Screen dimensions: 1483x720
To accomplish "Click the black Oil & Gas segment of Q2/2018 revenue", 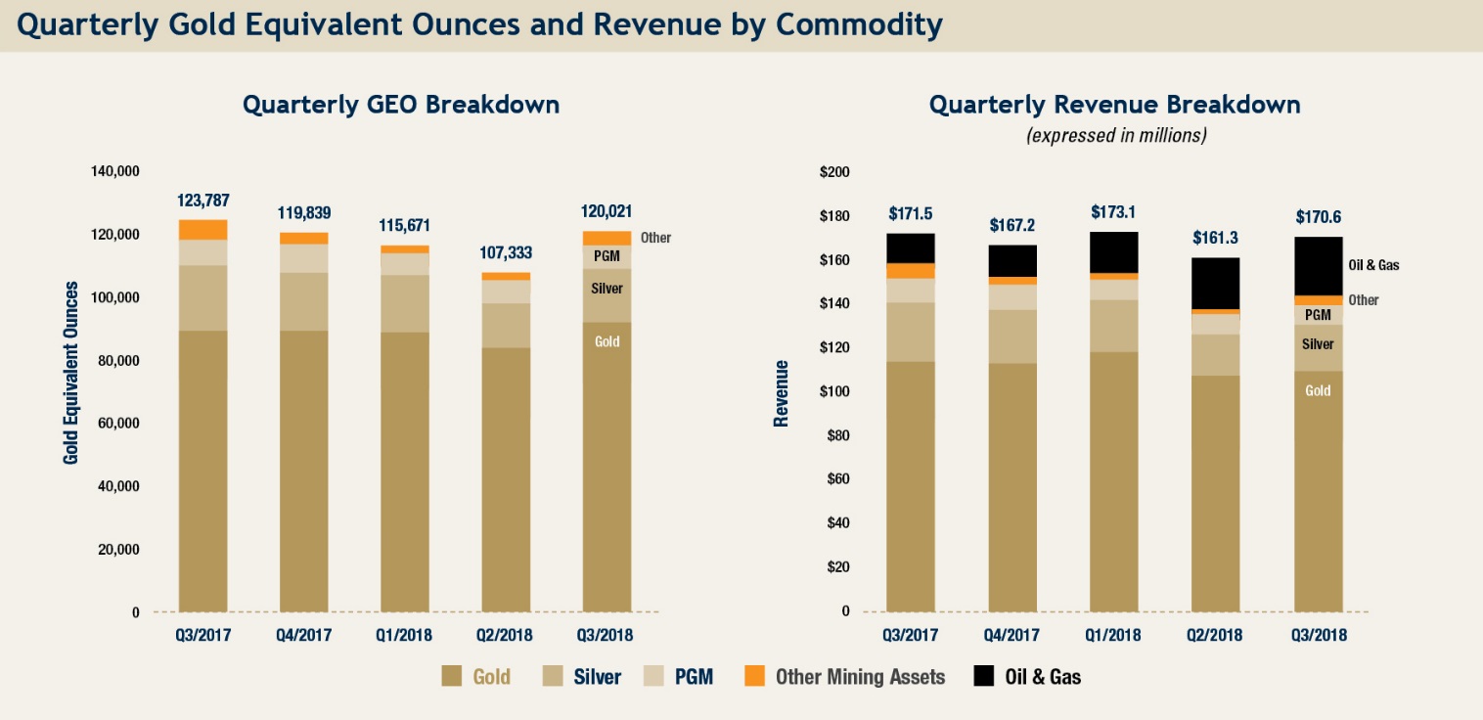I will coord(1216,284).
